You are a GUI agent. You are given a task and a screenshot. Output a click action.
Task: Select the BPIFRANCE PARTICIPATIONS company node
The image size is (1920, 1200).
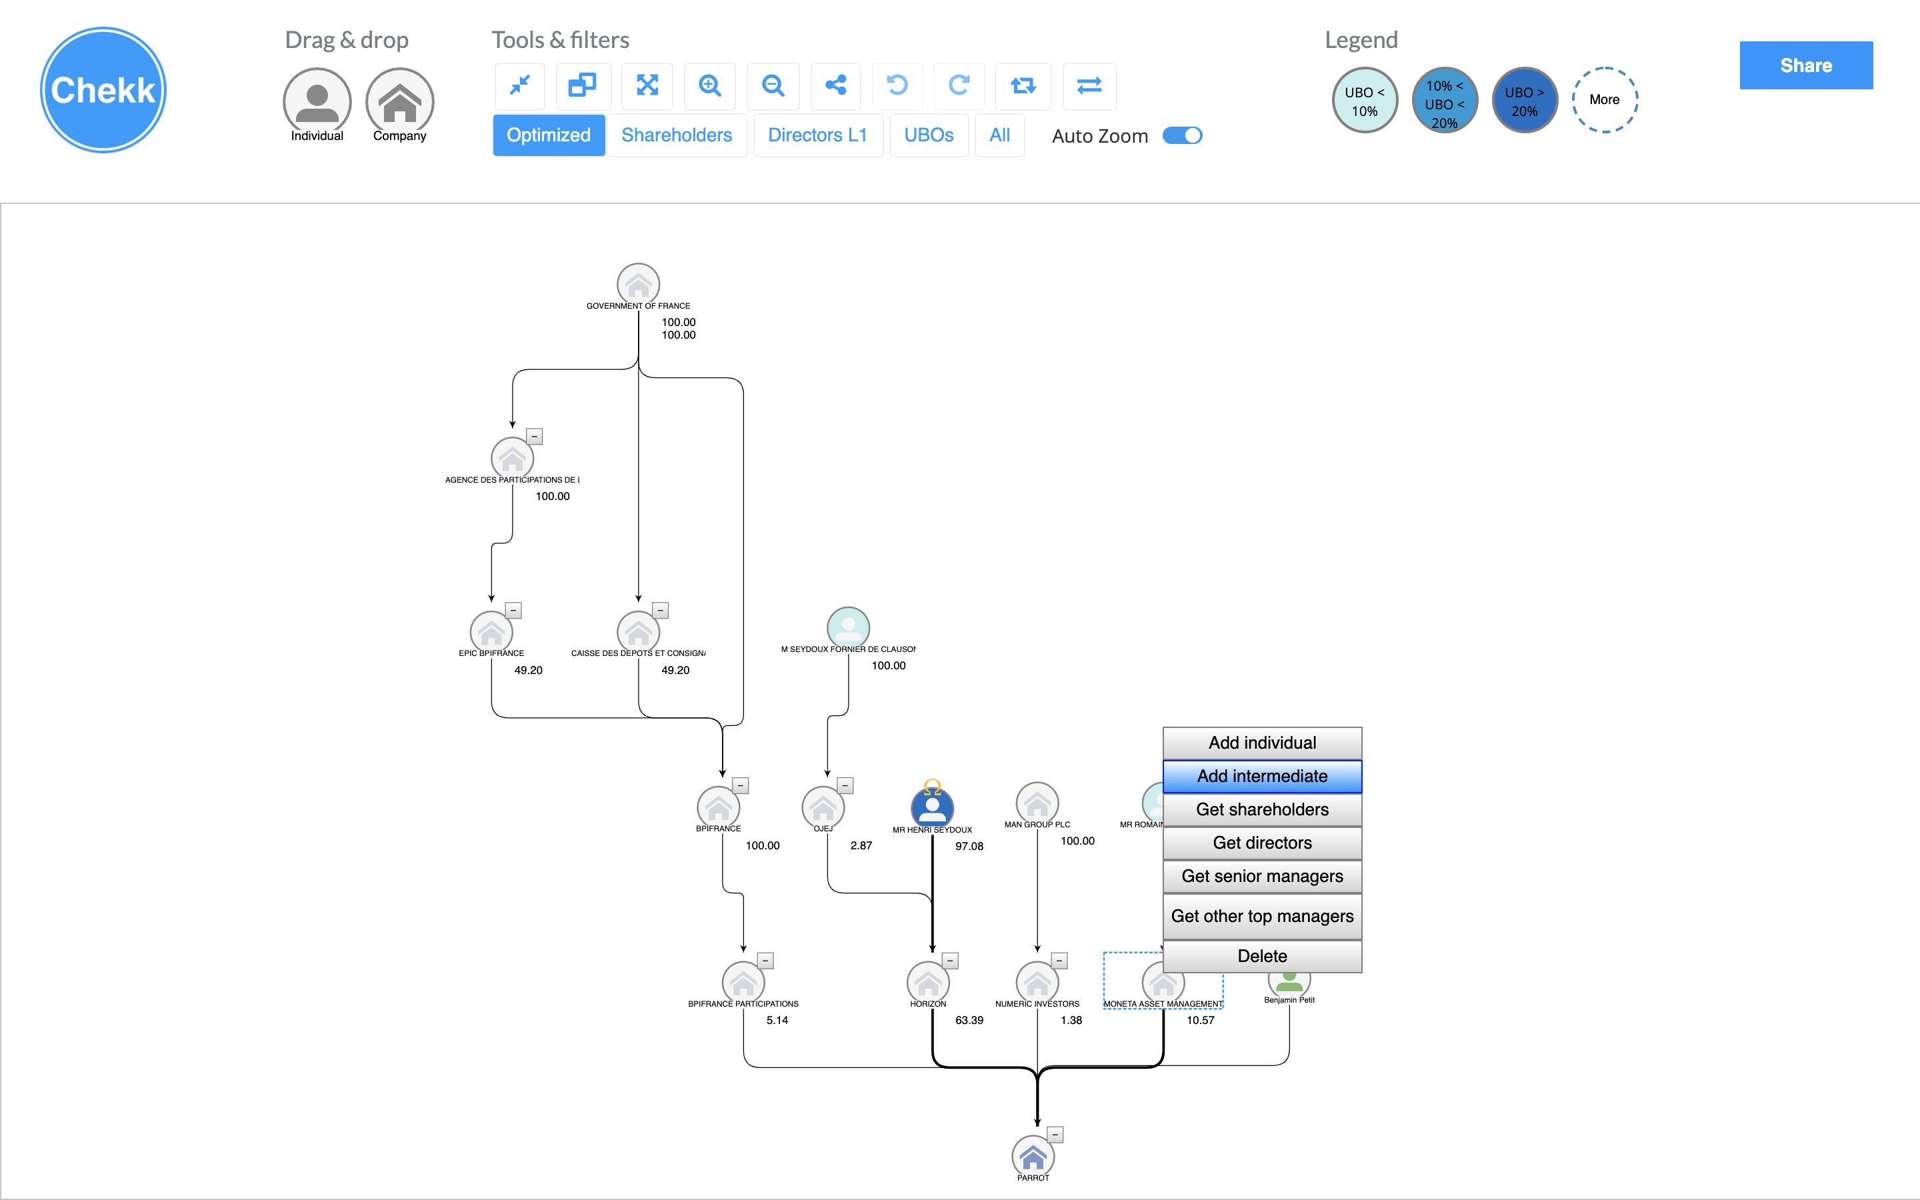pos(743,983)
